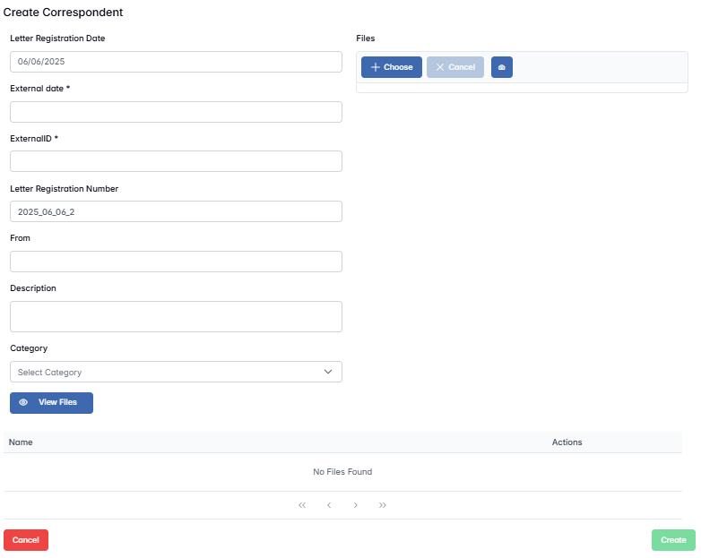Click the Name column header
The image size is (701, 558).
21,442
